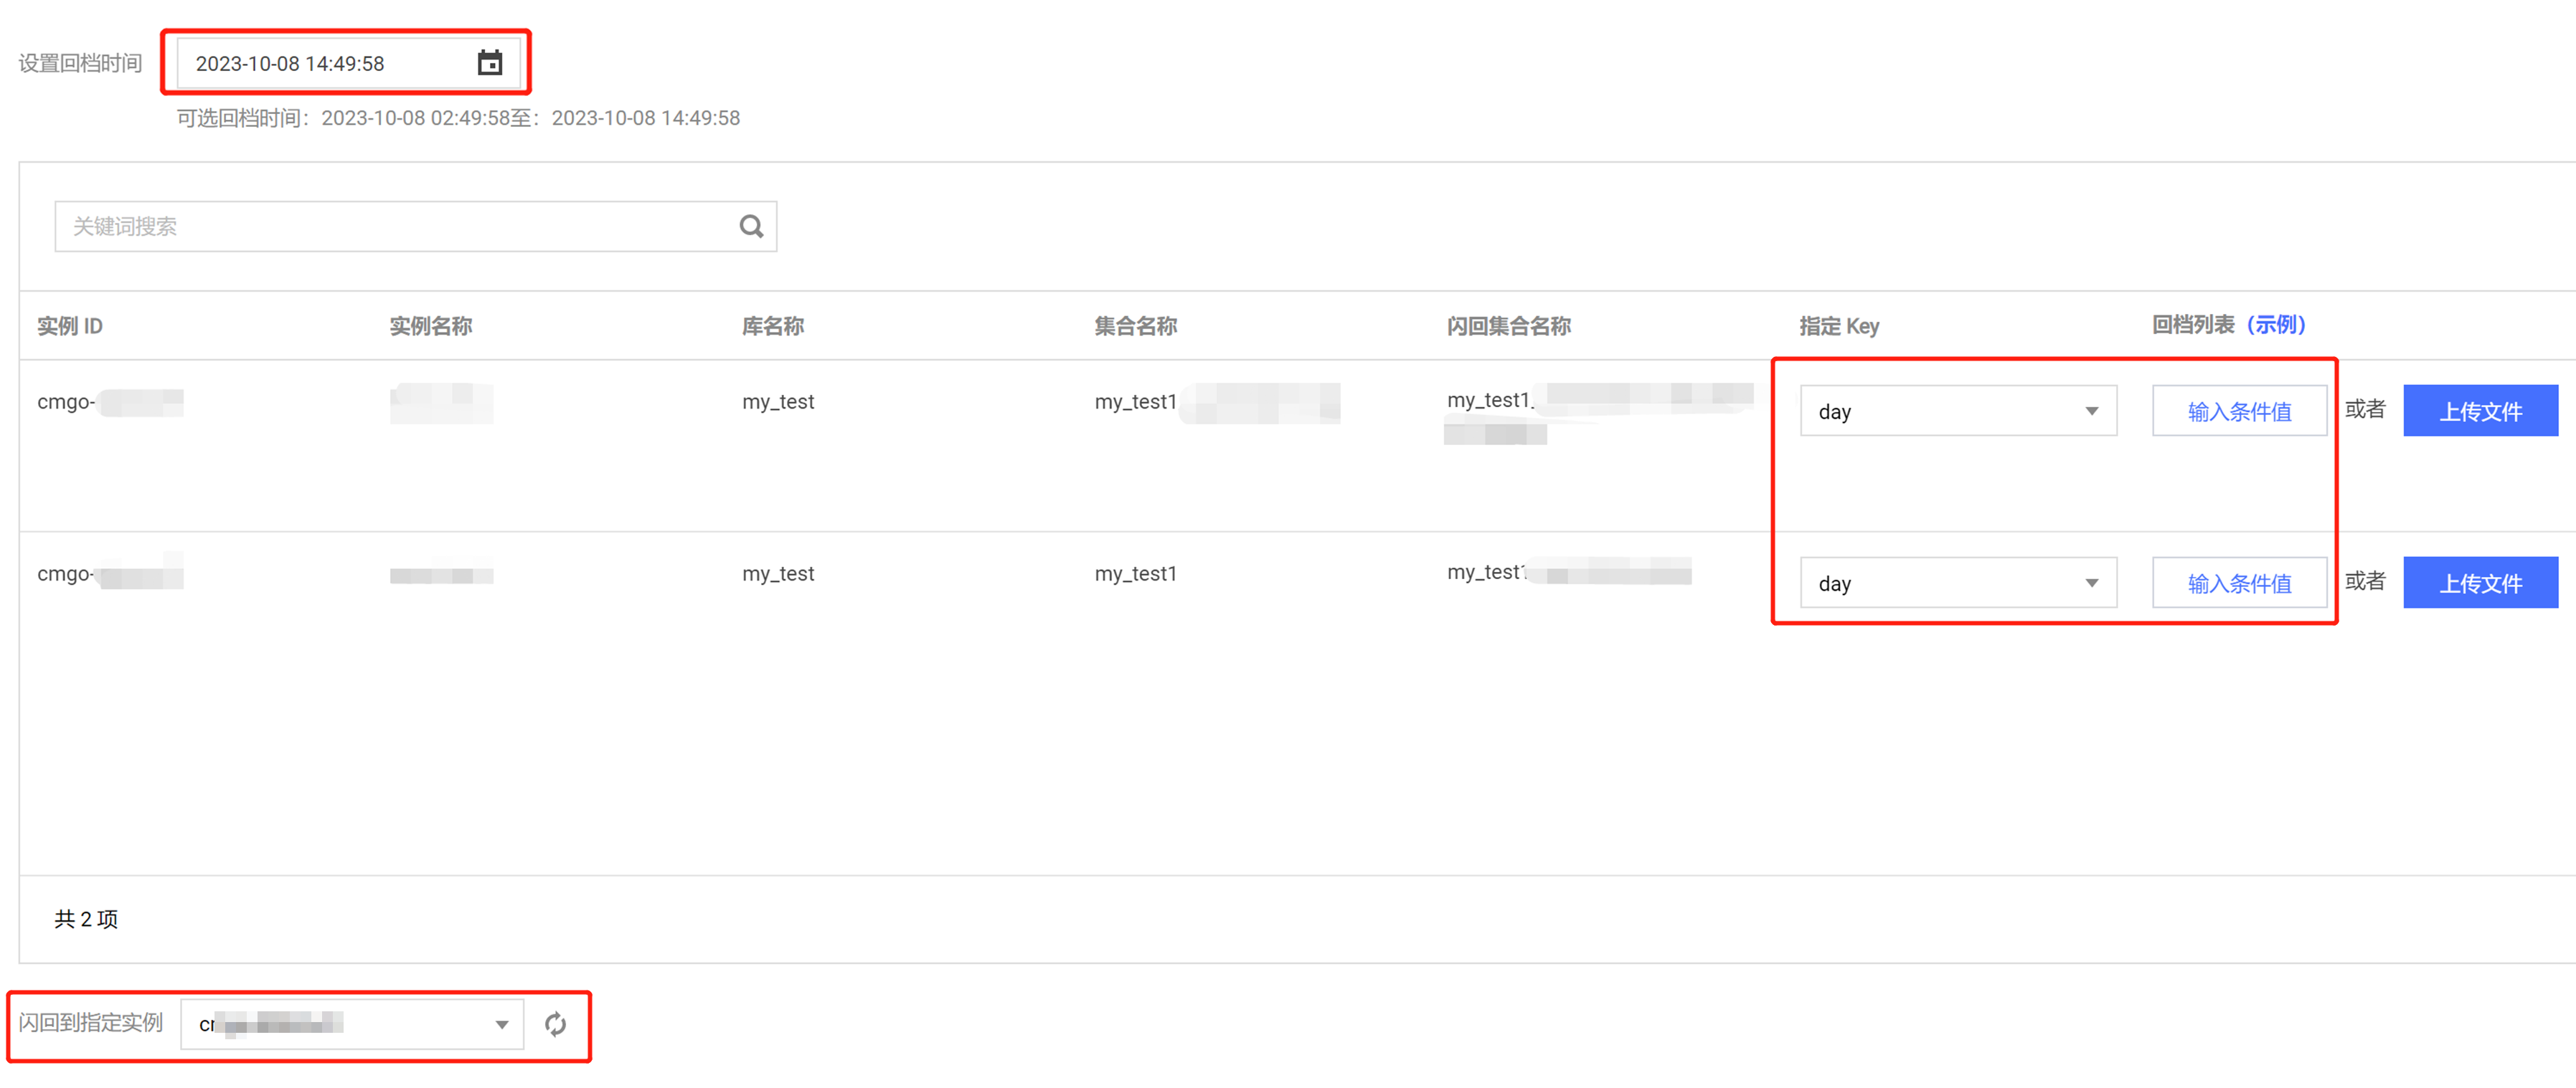Click first row my_test database name
The width and height of the screenshot is (2576, 1088).
pyautogui.click(x=777, y=401)
